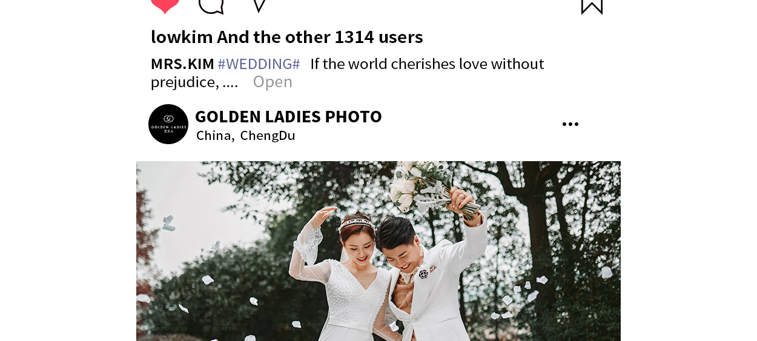Click the caption text about cherishing love
The image size is (757, 341).
point(427,64)
